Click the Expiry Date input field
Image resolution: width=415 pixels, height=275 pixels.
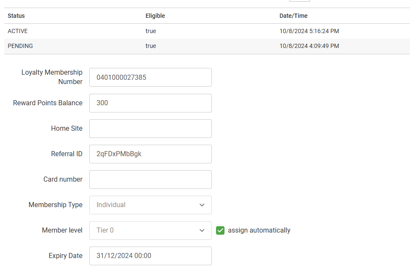(150, 256)
